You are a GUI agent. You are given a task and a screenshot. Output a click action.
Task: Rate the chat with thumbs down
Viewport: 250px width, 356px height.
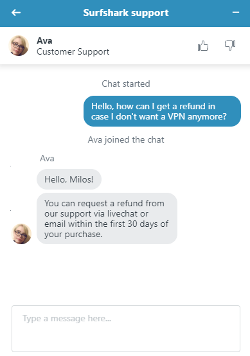click(230, 45)
